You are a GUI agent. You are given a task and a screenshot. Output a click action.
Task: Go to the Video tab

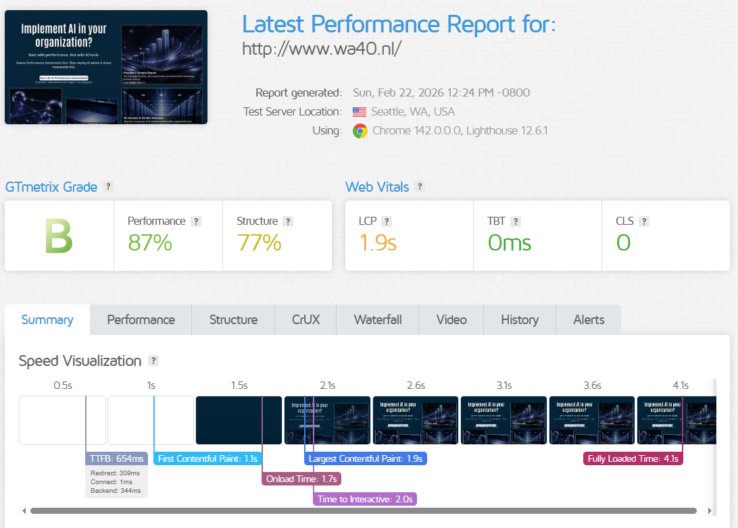click(451, 320)
